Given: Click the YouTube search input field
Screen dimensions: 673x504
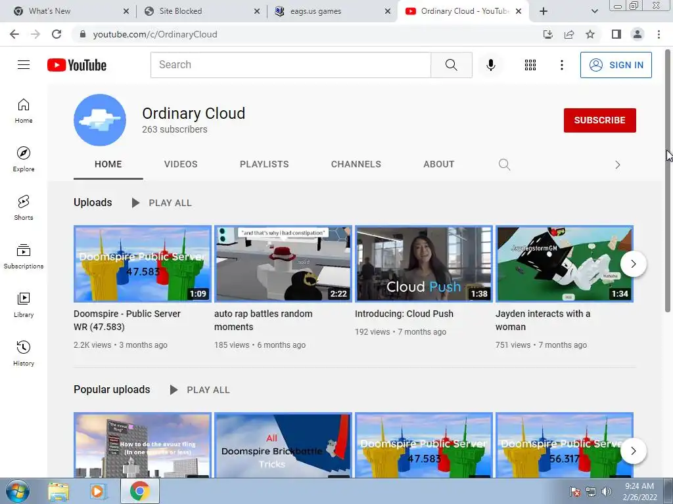Looking at the screenshot, I should coord(291,65).
